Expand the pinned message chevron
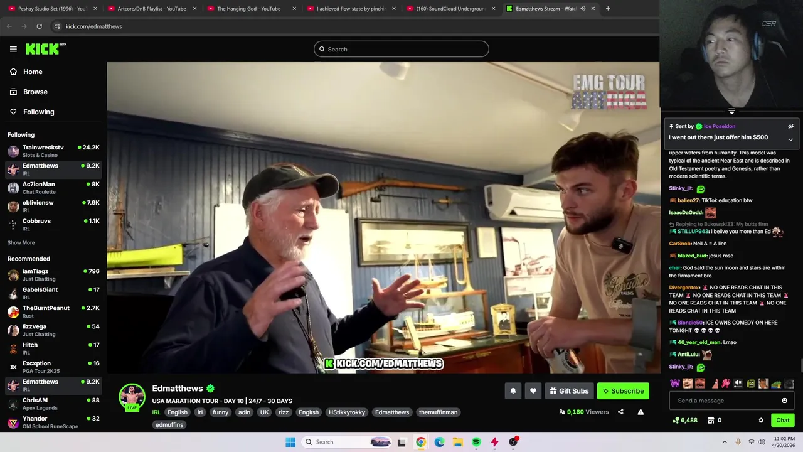 [790, 139]
